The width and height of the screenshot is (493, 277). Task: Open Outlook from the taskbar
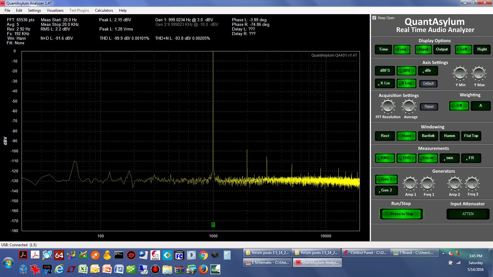[95, 270]
